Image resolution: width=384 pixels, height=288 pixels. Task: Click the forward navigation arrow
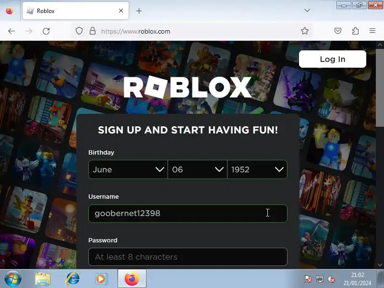click(x=29, y=31)
